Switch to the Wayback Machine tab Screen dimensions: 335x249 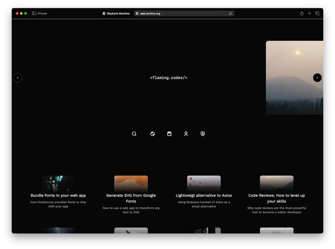116,14
